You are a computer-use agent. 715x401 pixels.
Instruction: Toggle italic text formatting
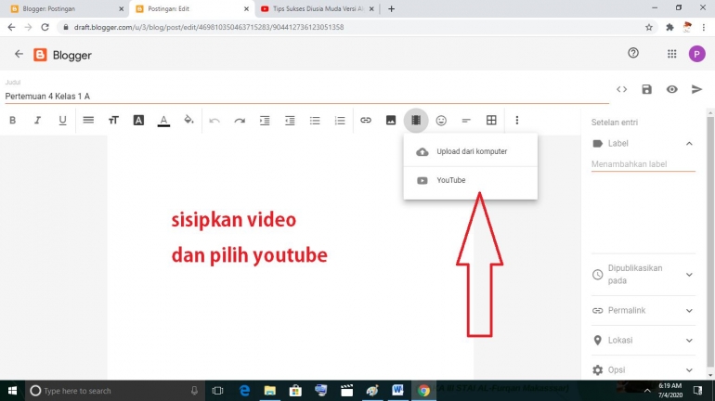click(x=38, y=120)
